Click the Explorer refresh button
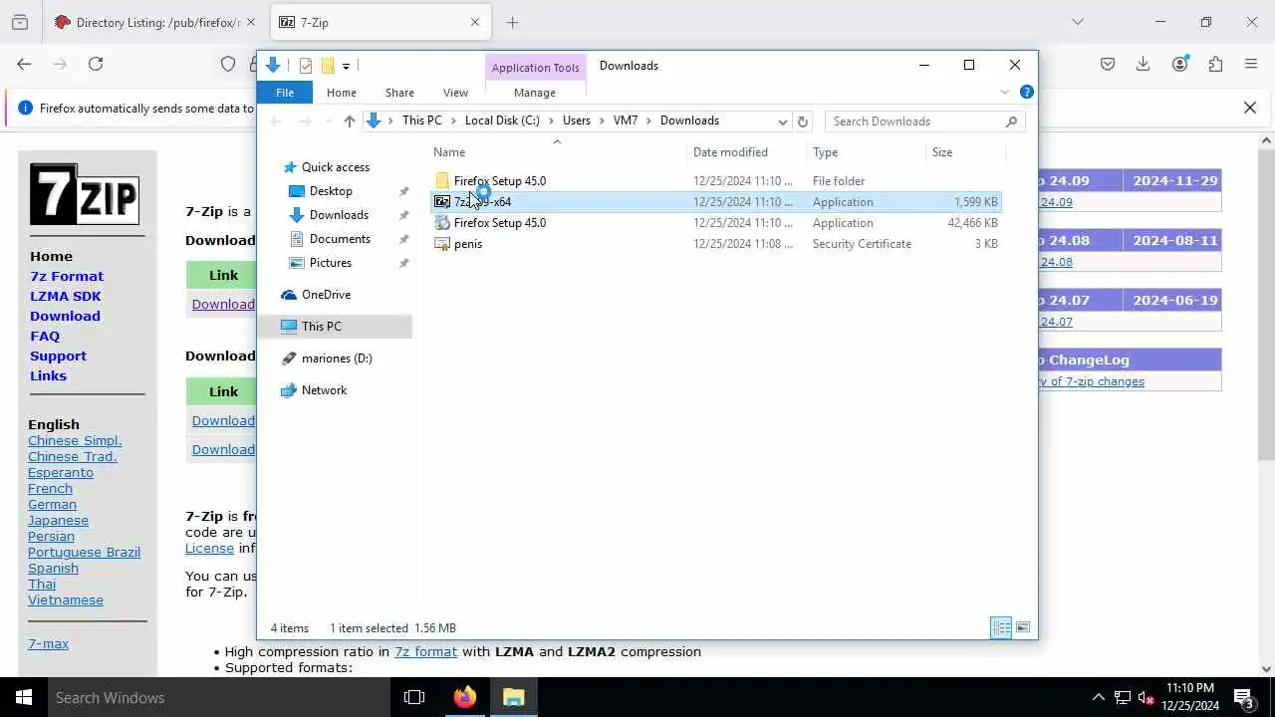Screen dimensions: 1275x717 (x=802, y=121)
